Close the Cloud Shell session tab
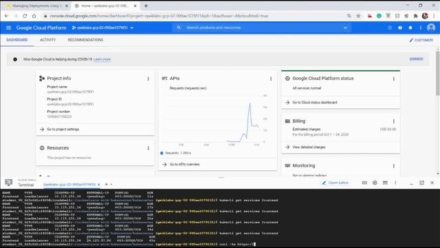 99,185
